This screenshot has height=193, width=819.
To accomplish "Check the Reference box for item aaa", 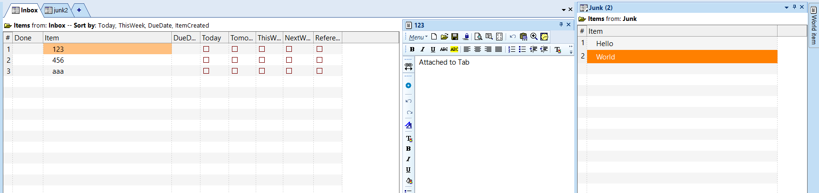I will click(320, 71).
